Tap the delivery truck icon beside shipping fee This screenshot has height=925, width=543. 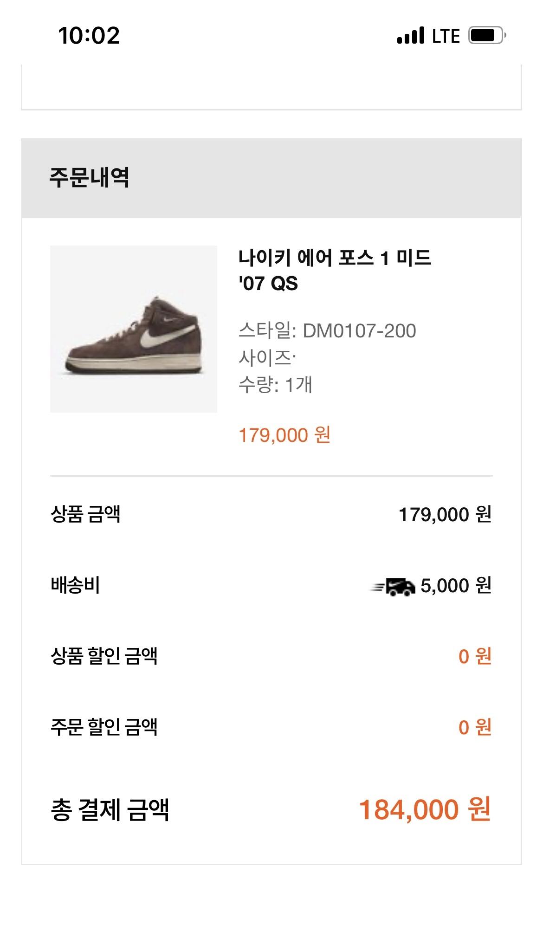pos(393,587)
